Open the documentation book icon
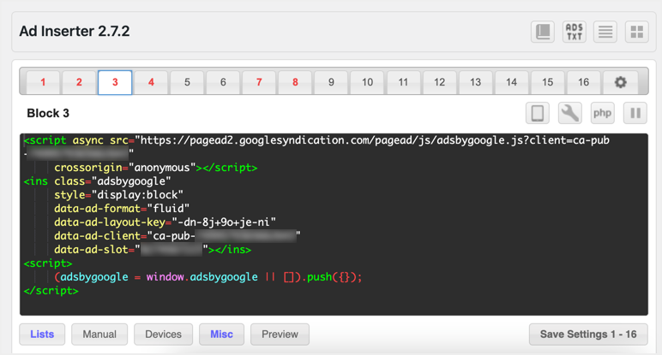 543,33
